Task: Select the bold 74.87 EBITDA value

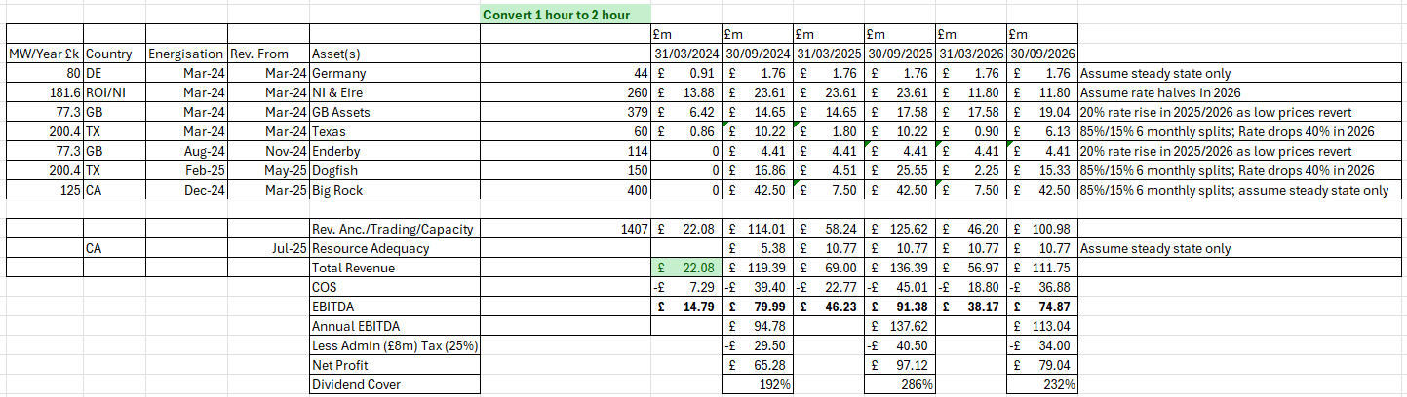Action: click(1042, 307)
